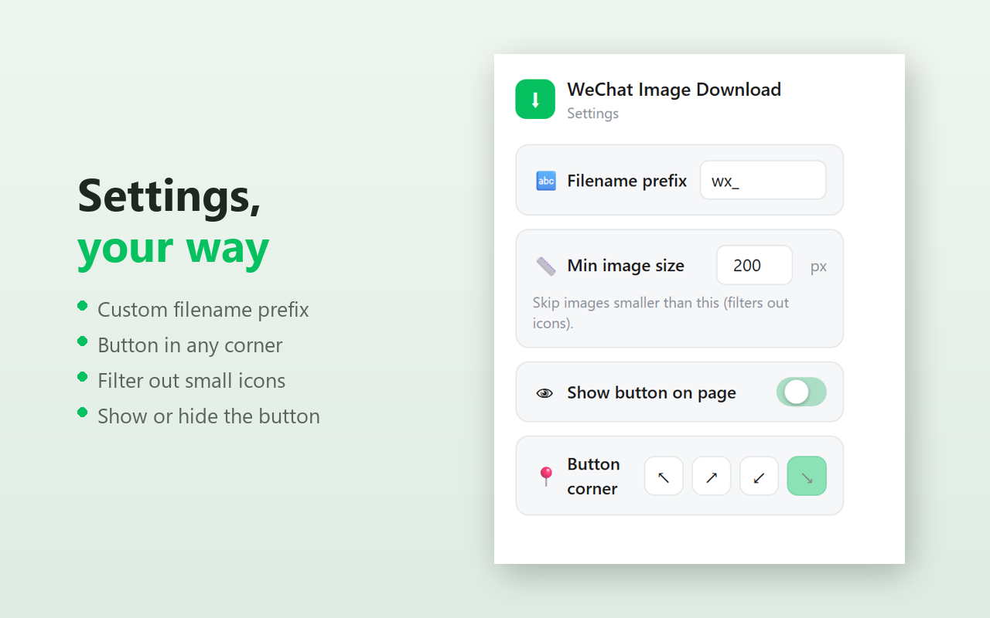Click the WeChat Image Download title
Screen dimensions: 990x618
(x=674, y=90)
